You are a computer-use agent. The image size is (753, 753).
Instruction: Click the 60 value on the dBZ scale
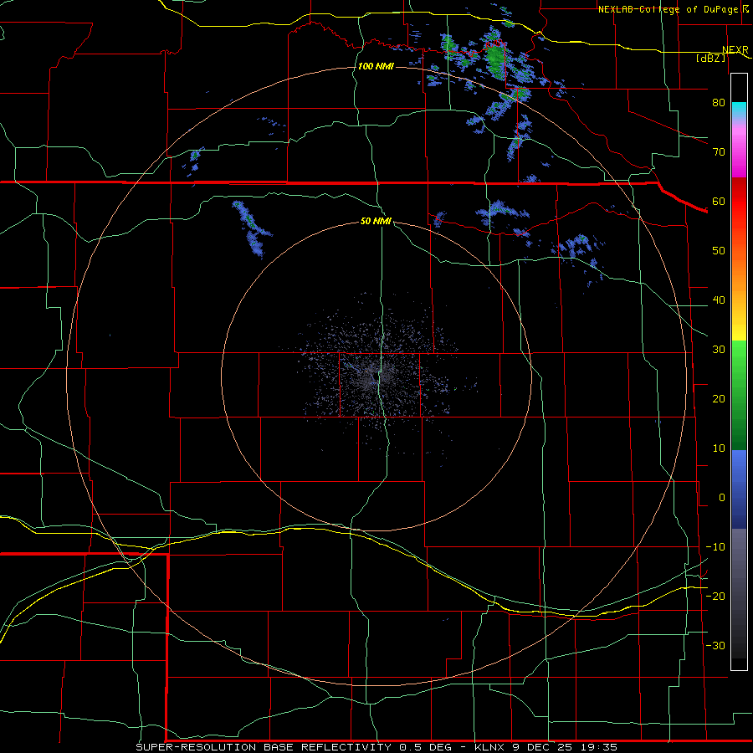click(x=719, y=202)
